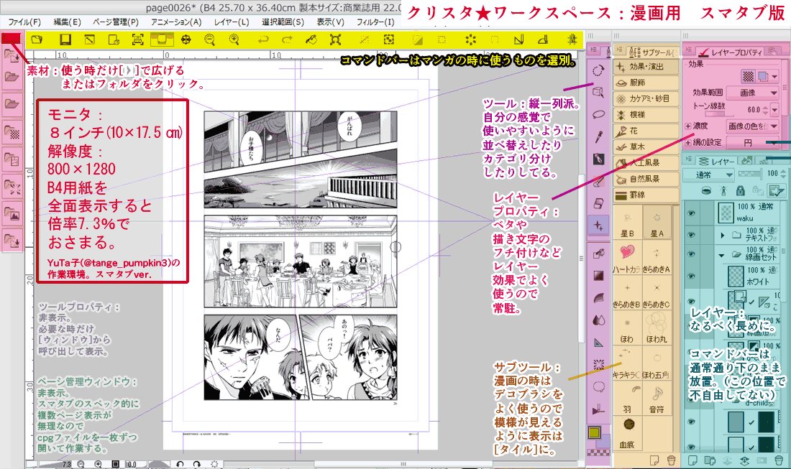This screenshot has width=791, height=469.
Task: Click the Zoom out magnifier in command bar
Action: (210, 40)
